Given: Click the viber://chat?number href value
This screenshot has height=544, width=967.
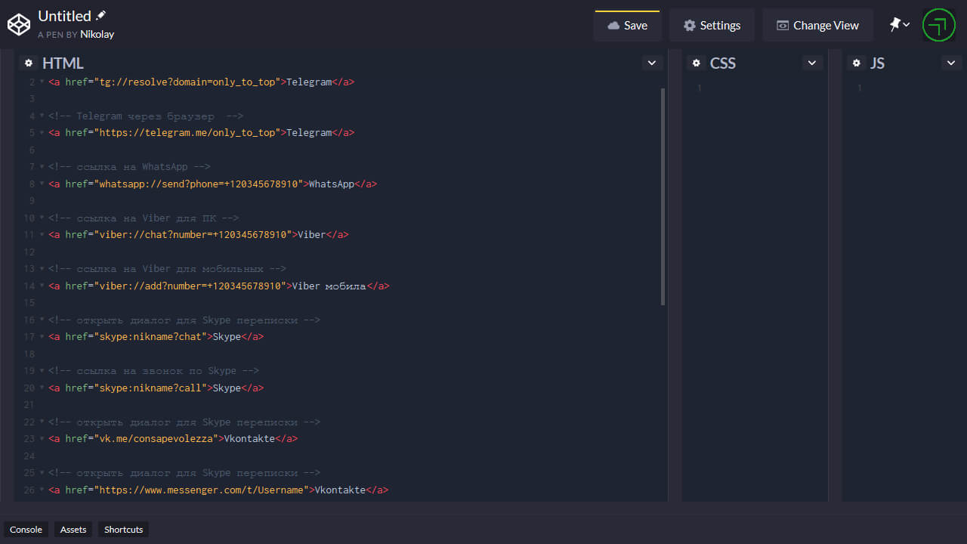Looking at the screenshot, I should coord(193,234).
